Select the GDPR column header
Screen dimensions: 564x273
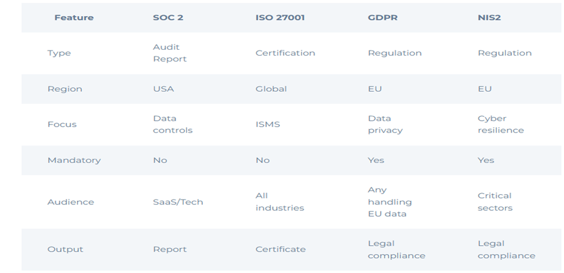click(383, 17)
